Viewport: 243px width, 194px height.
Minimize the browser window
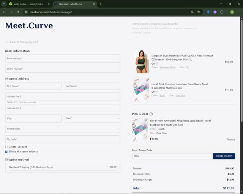(221, 4)
